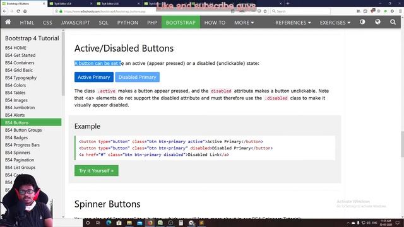The width and height of the screenshot is (404, 227).
Task: Bookmark this page with the star icon
Action: tap(265, 11)
